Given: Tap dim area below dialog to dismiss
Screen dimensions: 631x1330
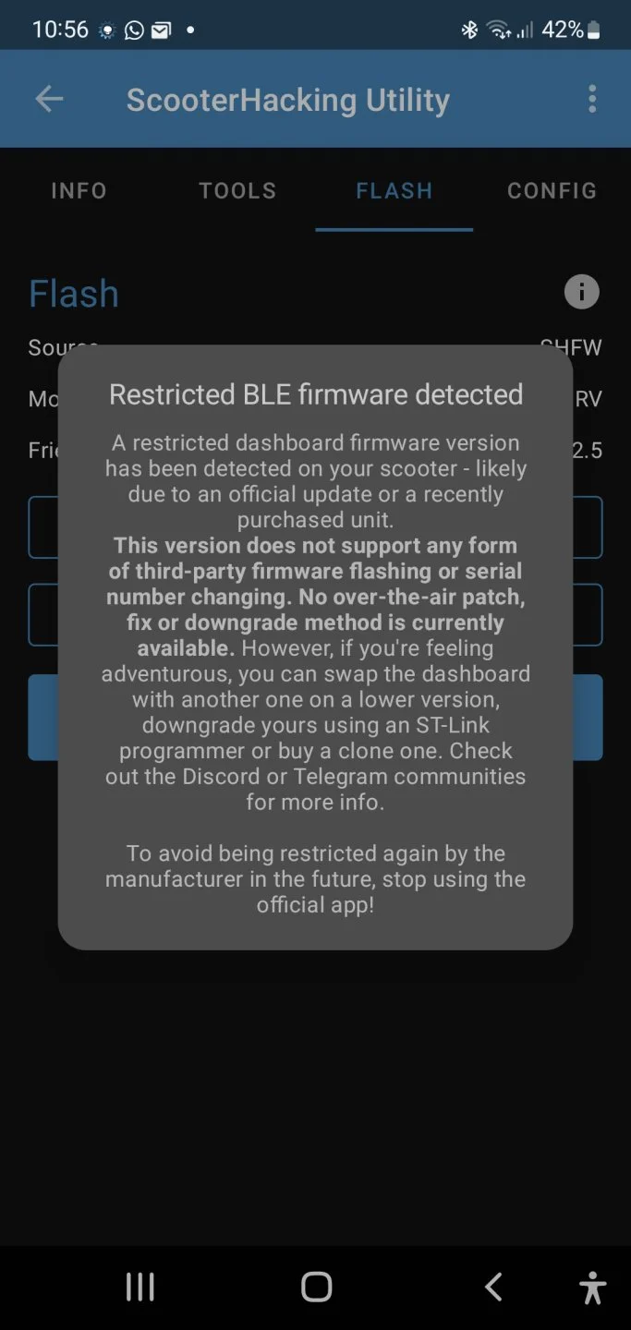Looking at the screenshot, I should point(315,1090).
